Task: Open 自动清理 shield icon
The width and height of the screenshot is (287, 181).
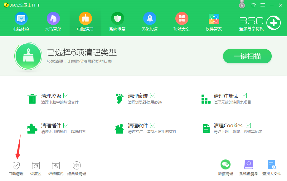Action: click(x=16, y=165)
